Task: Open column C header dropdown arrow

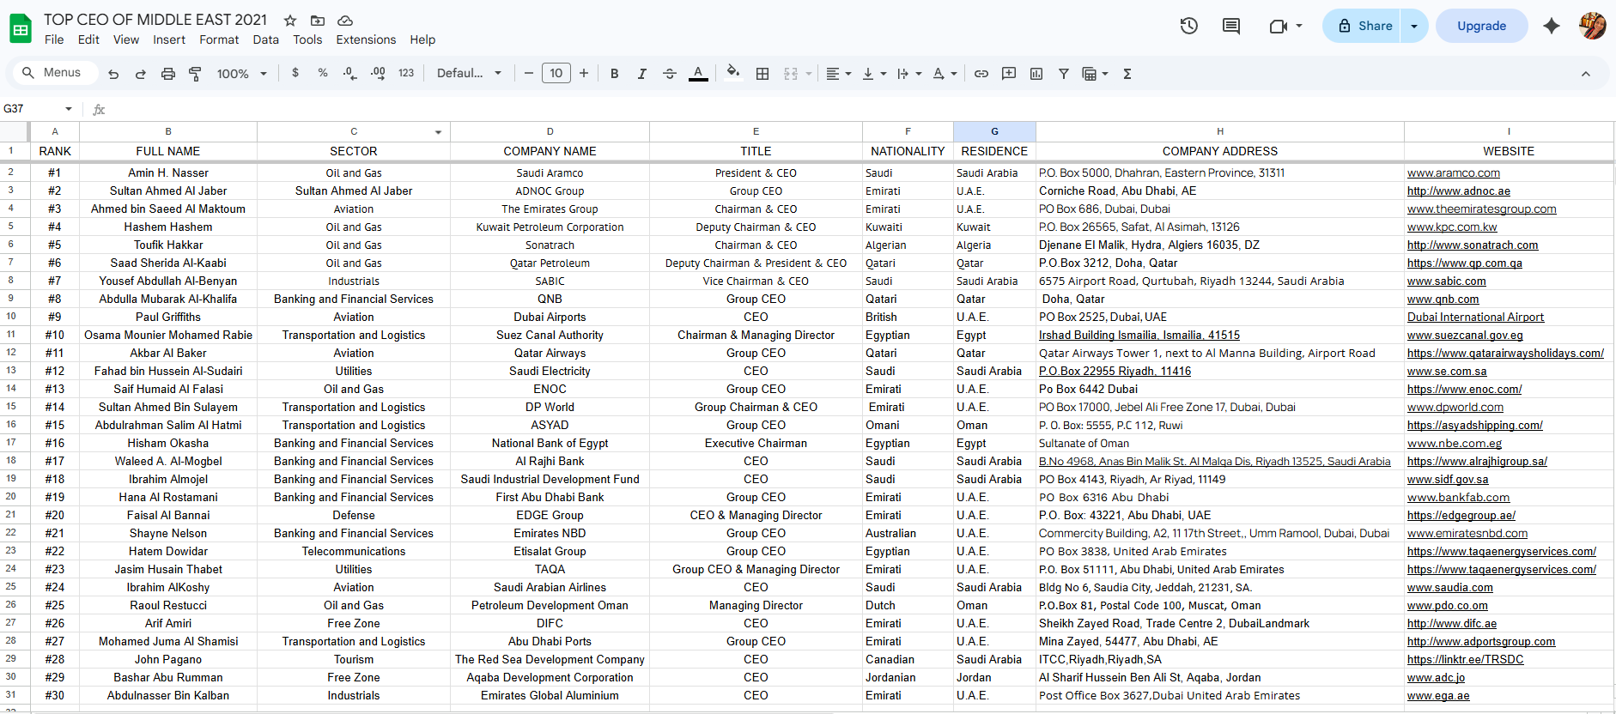Action: click(438, 132)
